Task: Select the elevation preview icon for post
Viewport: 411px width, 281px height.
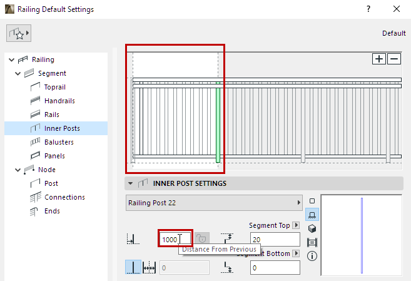Action: (312, 215)
